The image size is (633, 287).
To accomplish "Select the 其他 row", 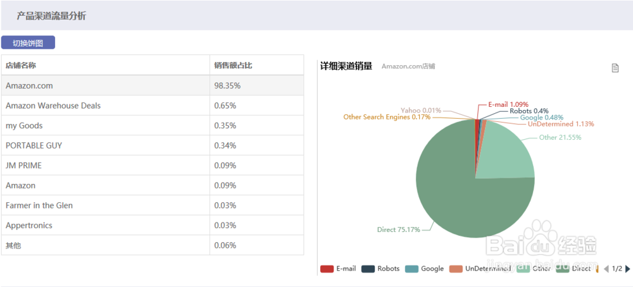I will click(x=153, y=245).
